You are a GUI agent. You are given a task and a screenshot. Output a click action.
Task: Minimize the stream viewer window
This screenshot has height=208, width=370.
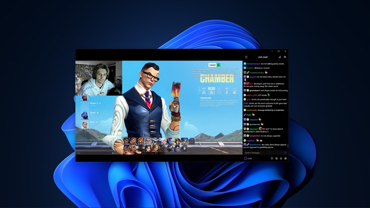tap(272, 51)
